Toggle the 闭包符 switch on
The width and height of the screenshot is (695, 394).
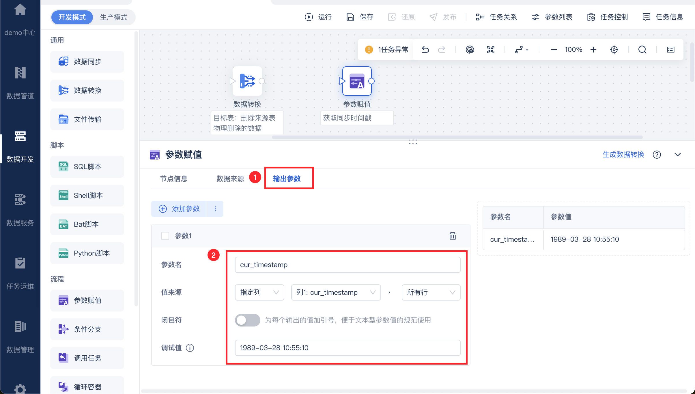[x=247, y=320]
